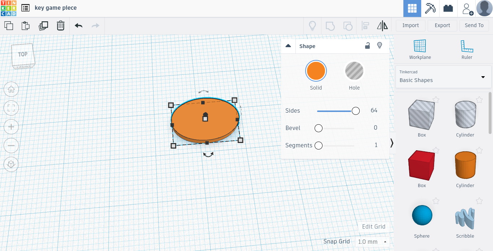493x251 pixels.
Task: Set shape to Hole
Action: click(354, 71)
